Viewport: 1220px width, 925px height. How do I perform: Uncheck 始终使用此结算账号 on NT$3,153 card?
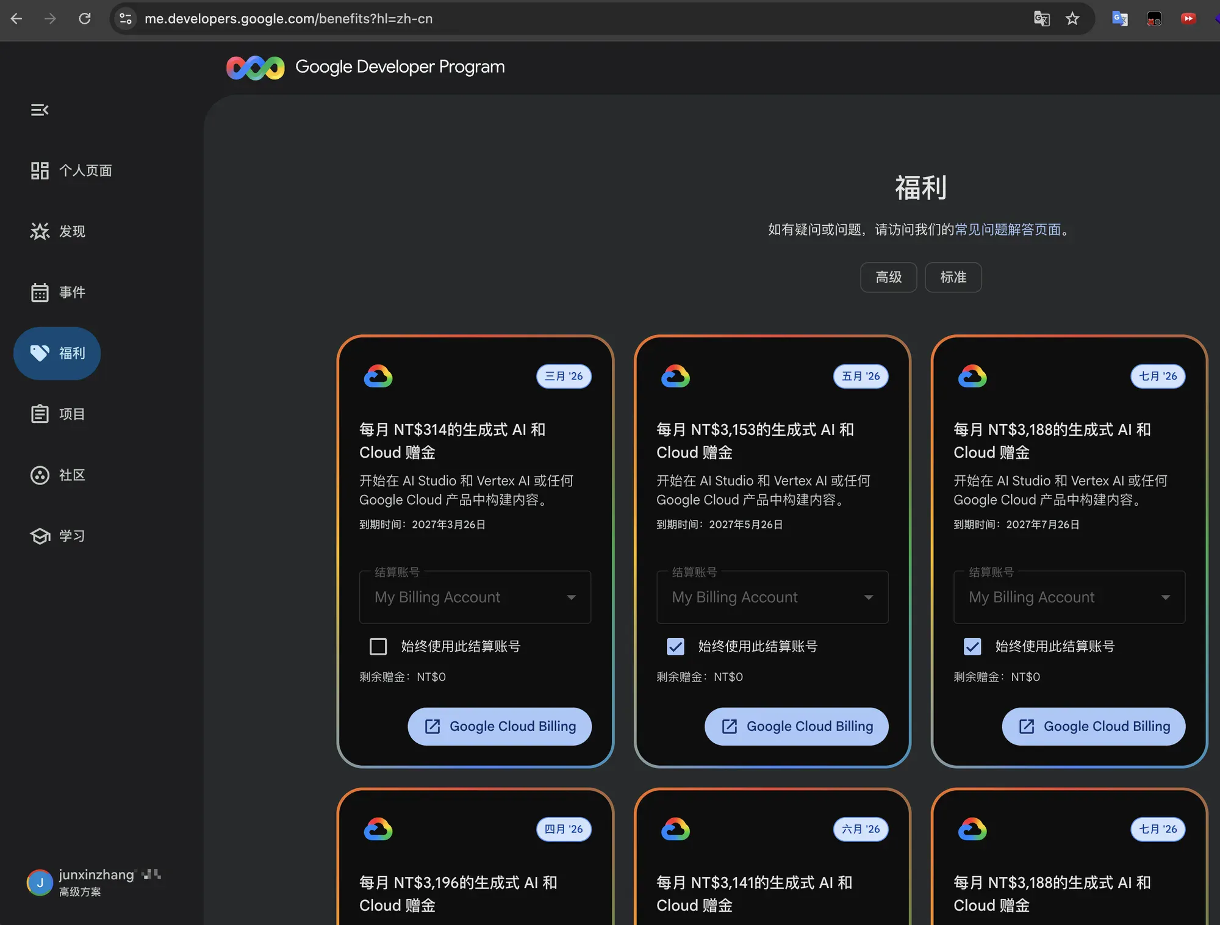676,647
